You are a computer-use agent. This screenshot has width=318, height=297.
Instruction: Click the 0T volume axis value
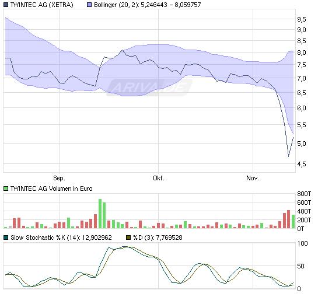300,229
